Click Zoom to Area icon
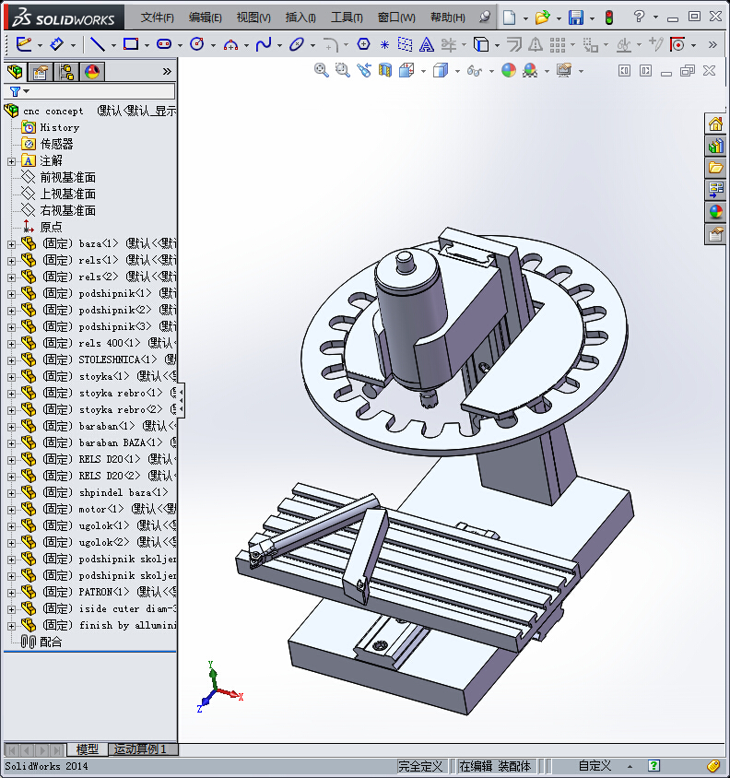The image size is (730, 778). click(343, 70)
